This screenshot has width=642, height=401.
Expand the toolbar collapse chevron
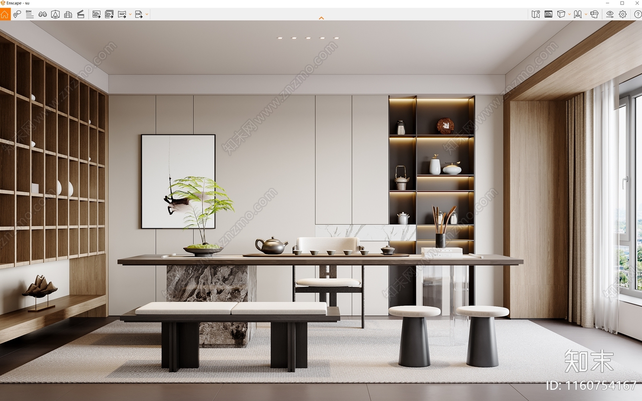[321, 18]
